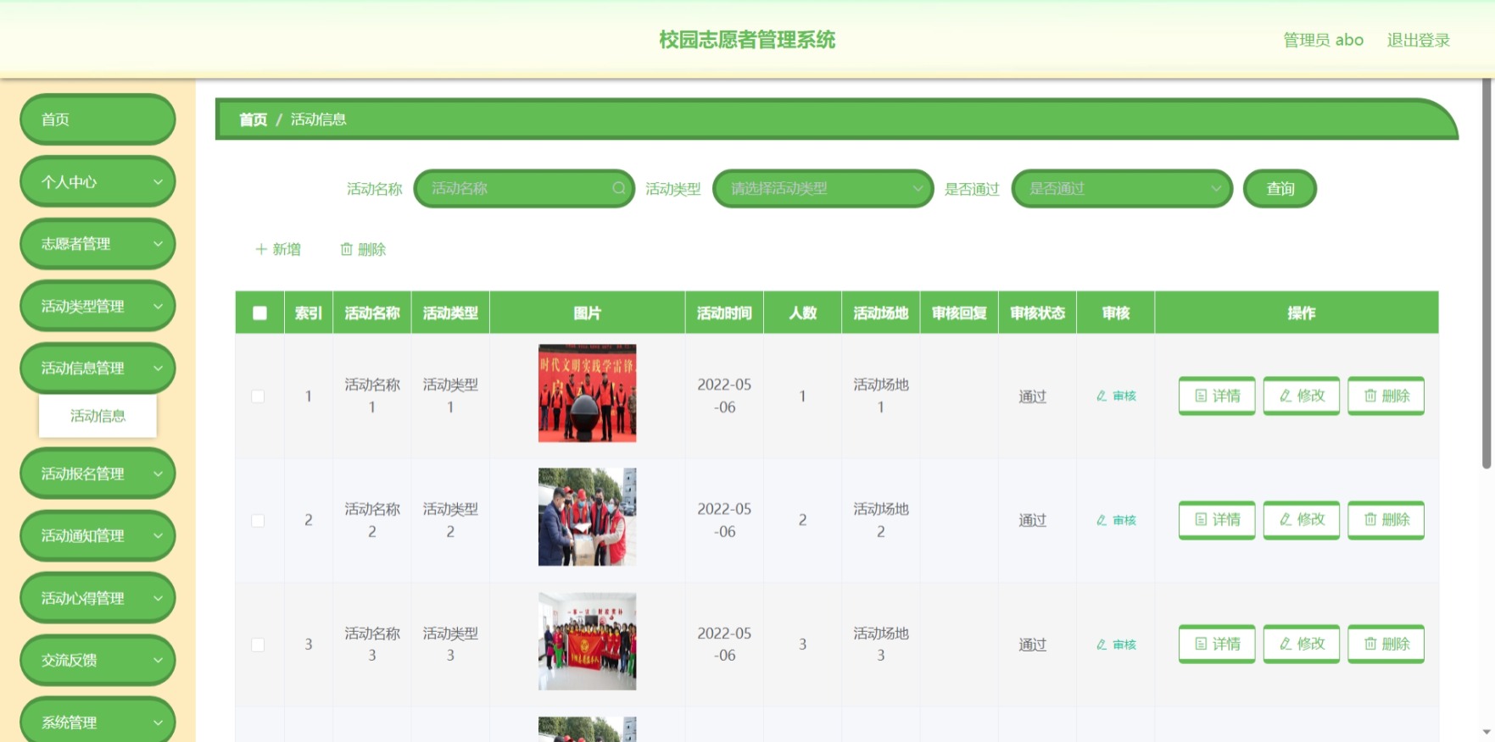Click the plus icon for 新增

[261, 249]
